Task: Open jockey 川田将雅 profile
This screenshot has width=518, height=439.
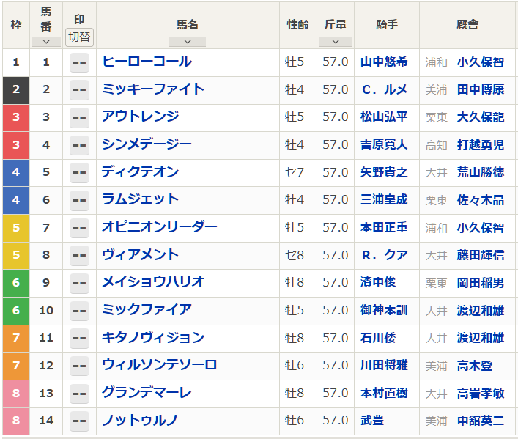Action: click(x=384, y=365)
